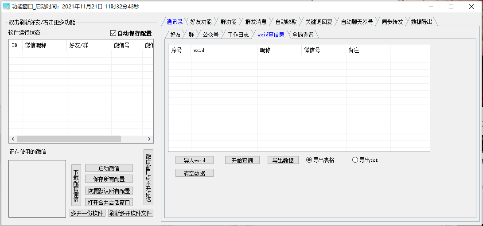
Task: Select the 导出表格 radio button
Action: click(x=320, y=160)
